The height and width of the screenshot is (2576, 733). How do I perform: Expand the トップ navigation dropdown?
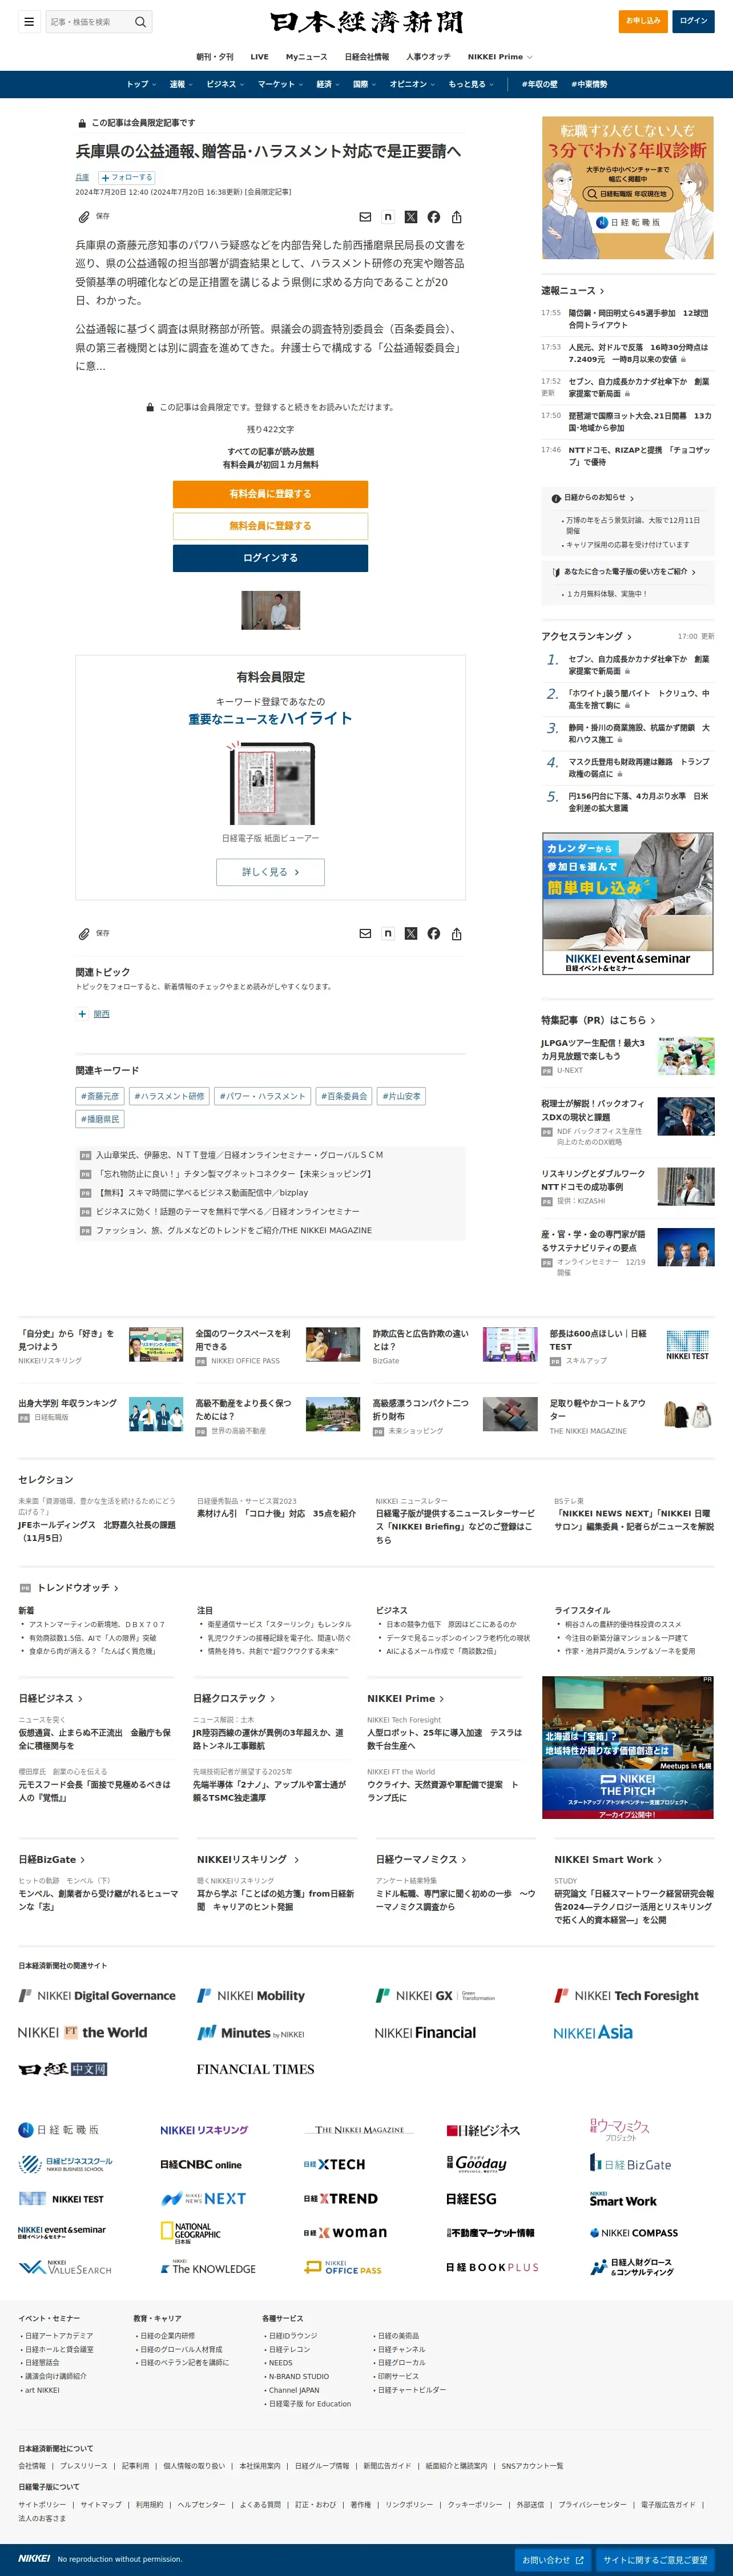(x=141, y=85)
